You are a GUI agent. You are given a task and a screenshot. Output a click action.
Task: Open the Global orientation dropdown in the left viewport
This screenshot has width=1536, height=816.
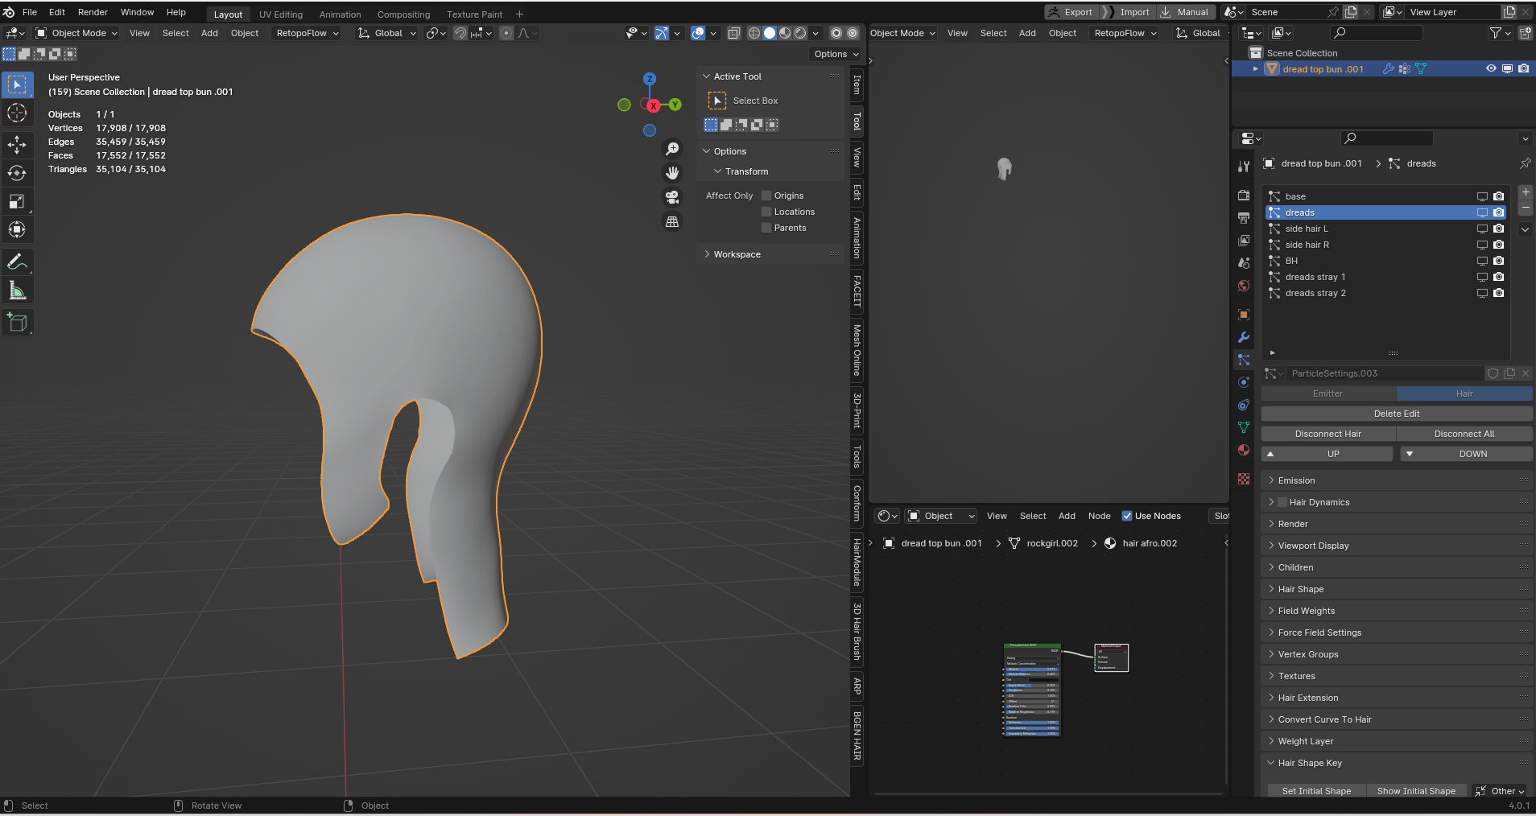point(387,33)
